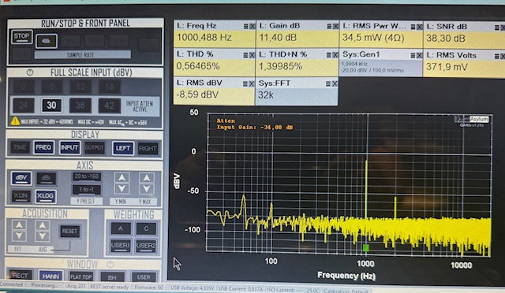Toggle the FREQ display mode
The image size is (505, 293).
[43, 147]
